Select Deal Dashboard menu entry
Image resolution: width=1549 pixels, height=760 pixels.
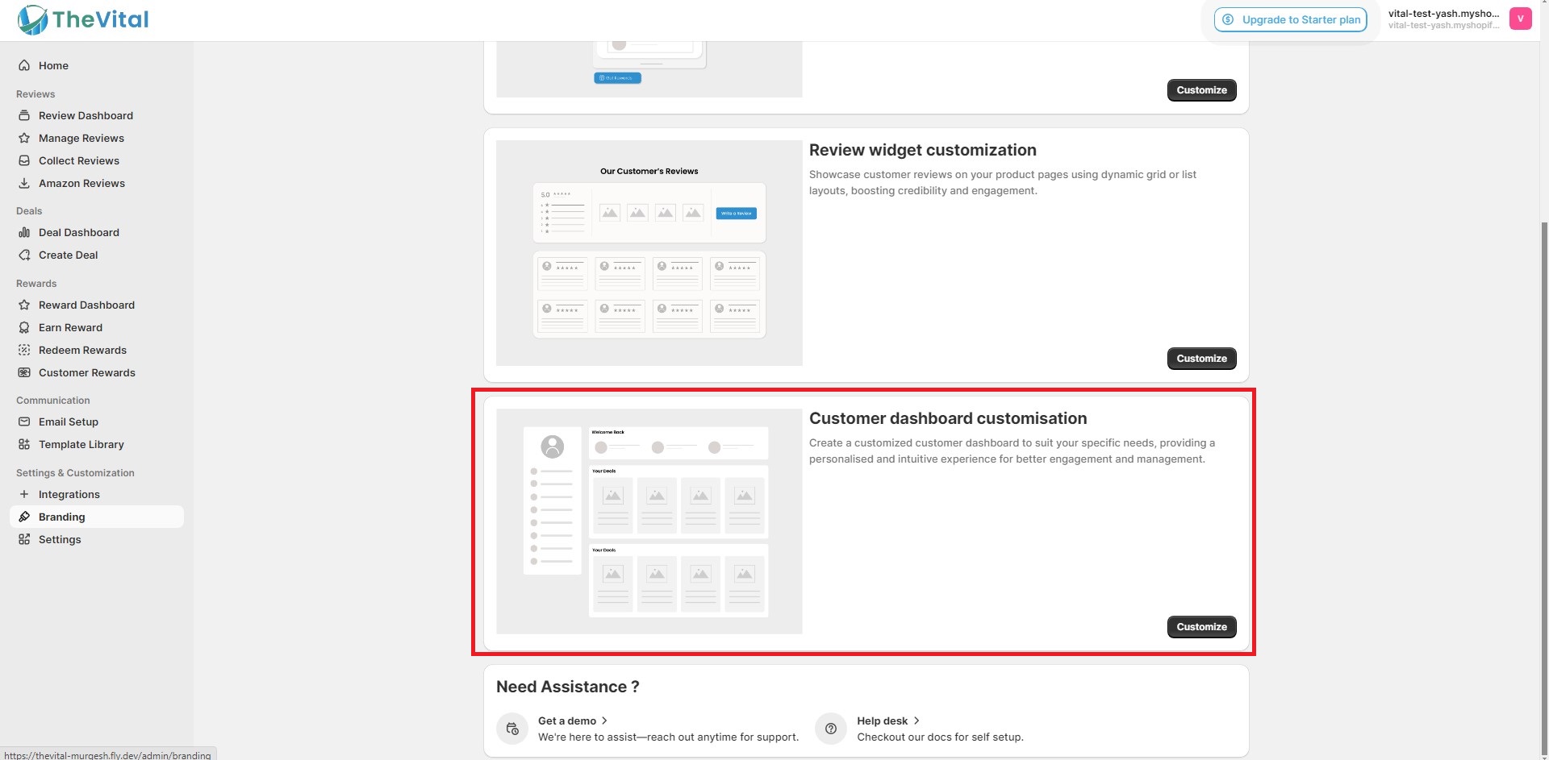(97, 232)
